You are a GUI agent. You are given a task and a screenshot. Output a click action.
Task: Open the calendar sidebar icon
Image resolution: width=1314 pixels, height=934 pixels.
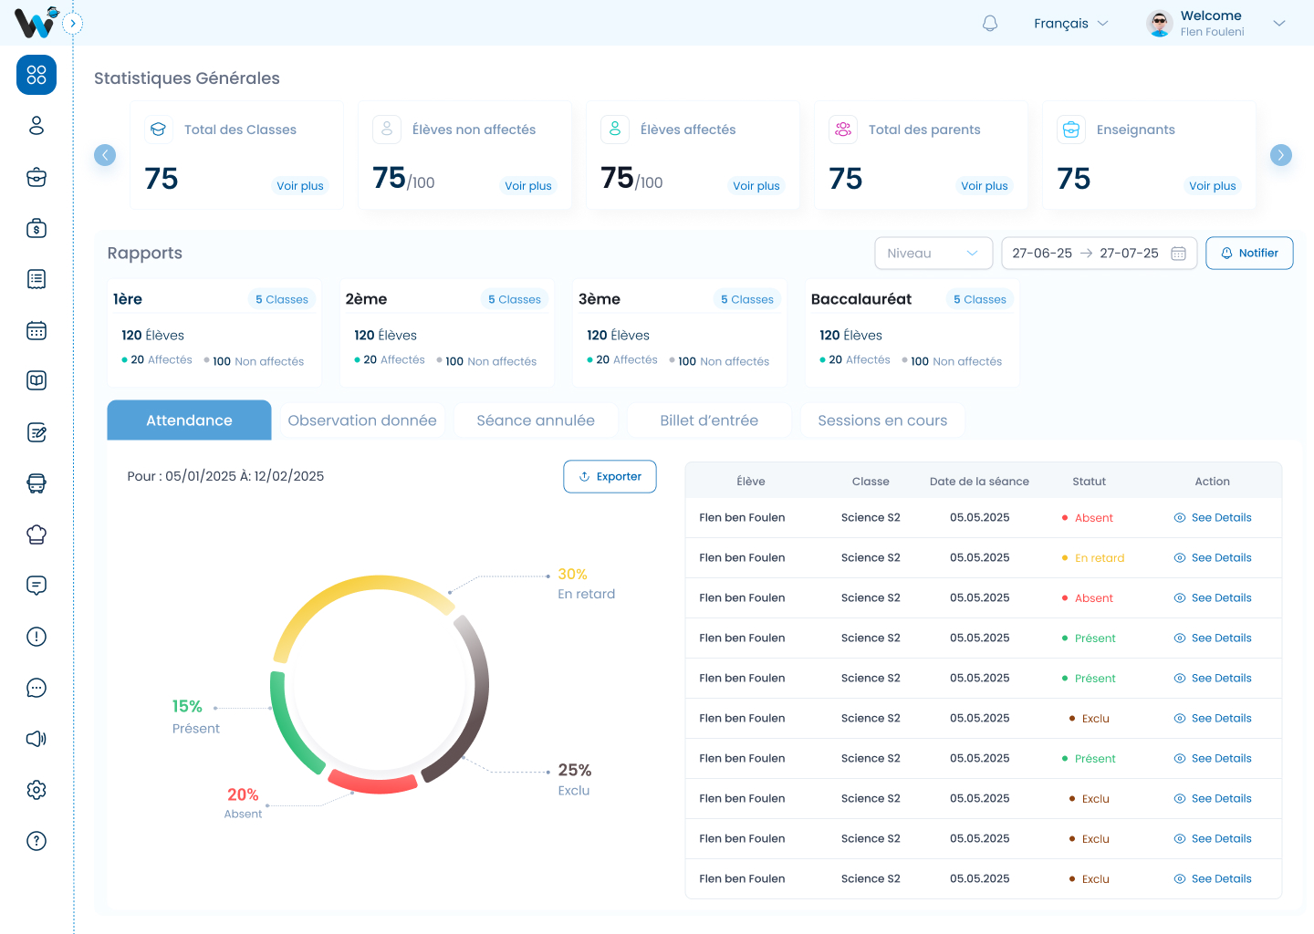(36, 330)
